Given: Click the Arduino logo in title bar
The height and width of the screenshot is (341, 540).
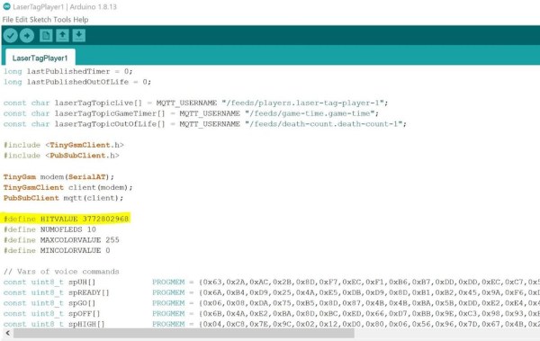Looking at the screenshot, I should pyautogui.click(x=6, y=6).
